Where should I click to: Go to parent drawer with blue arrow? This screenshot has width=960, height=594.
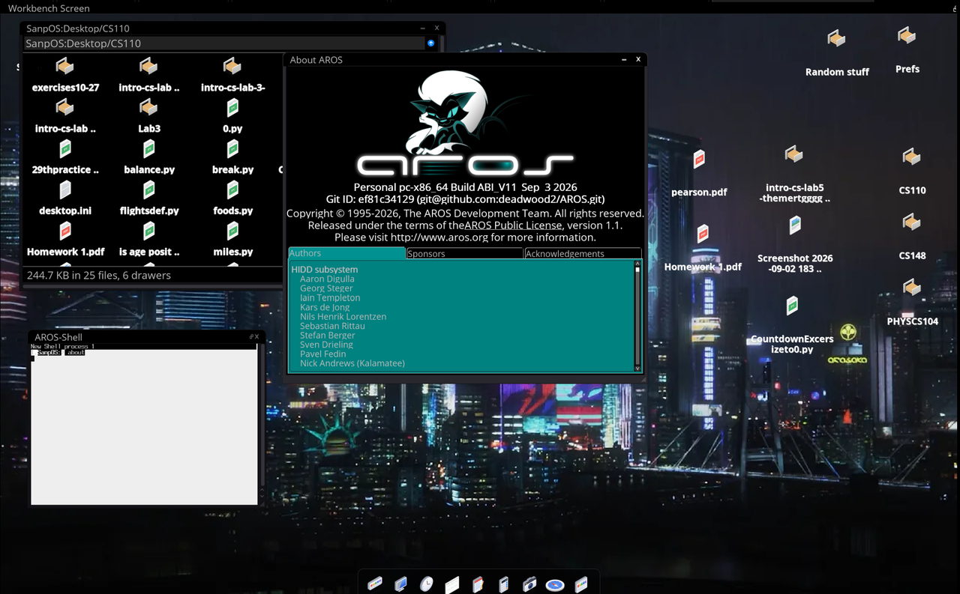(431, 43)
